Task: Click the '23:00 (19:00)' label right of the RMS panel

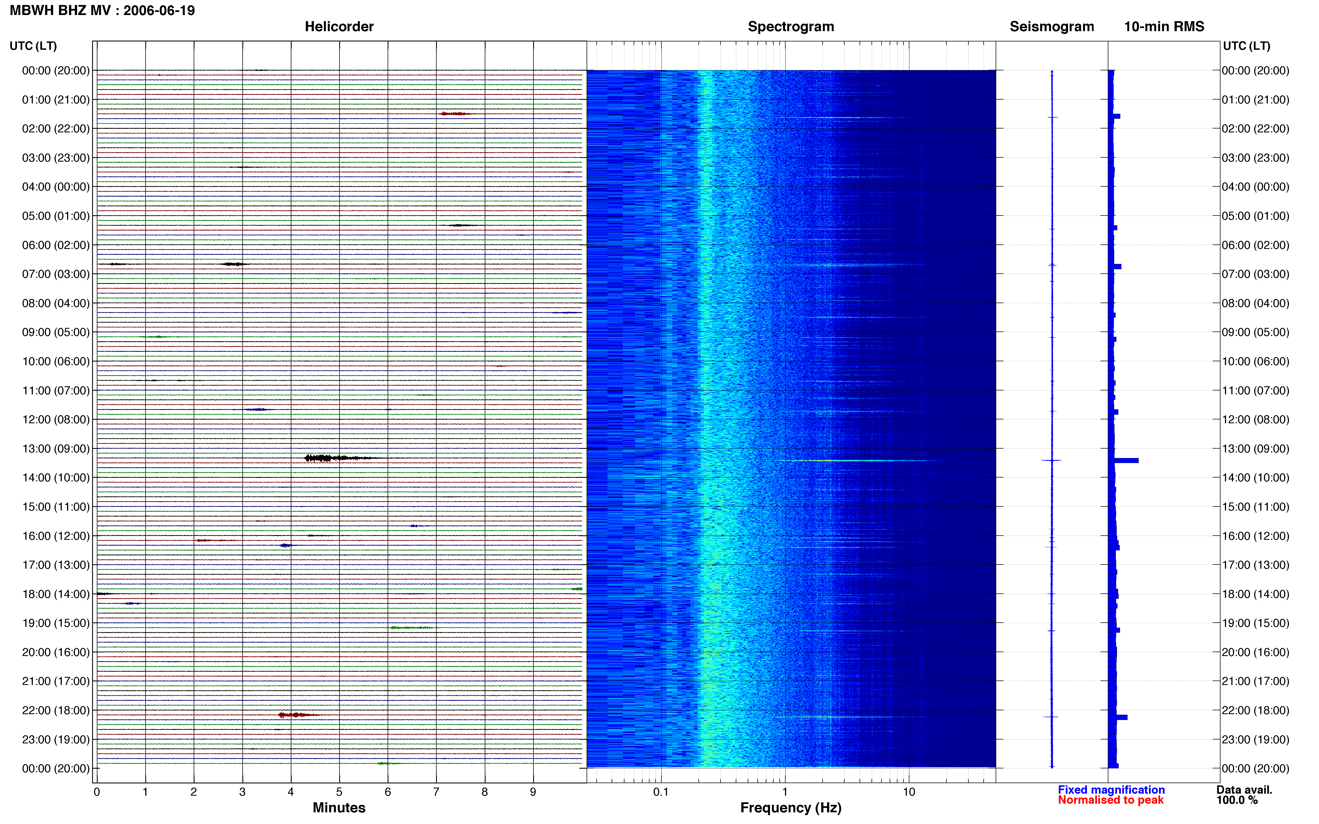Action: click(x=1255, y=739)
